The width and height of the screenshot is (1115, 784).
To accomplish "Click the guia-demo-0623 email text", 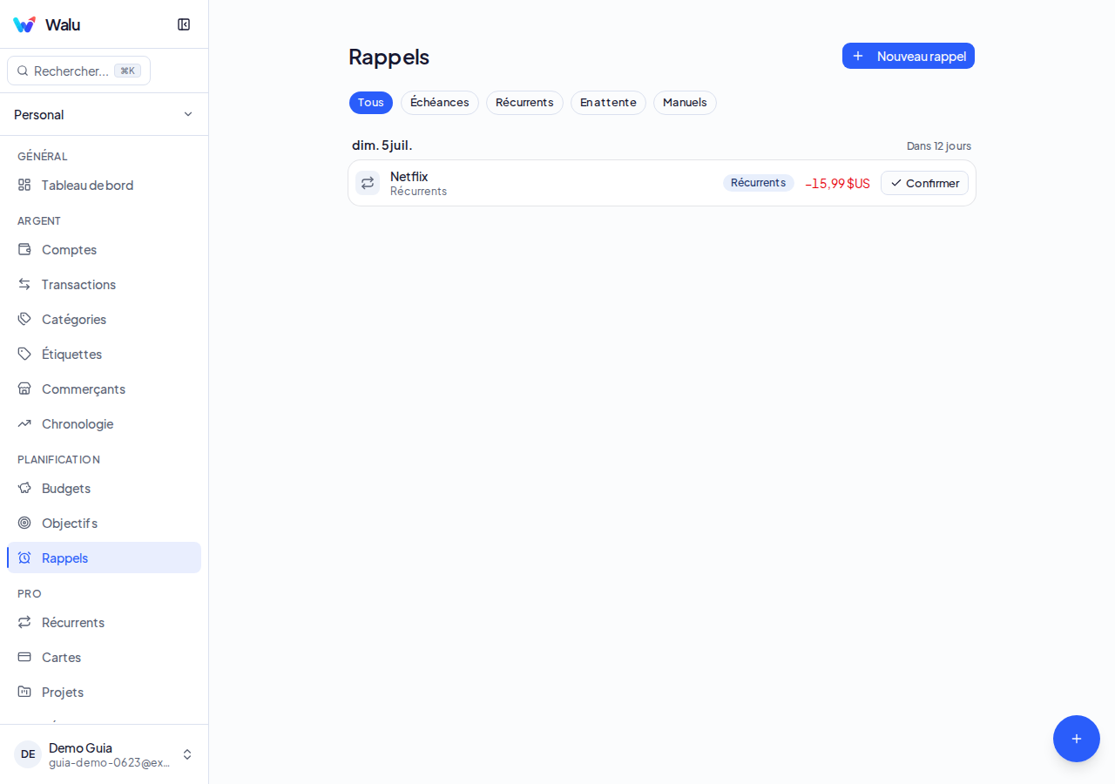I will point(109,763).
